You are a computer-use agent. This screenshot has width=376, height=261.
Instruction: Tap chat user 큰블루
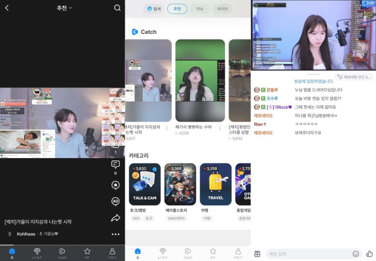tap(272, 90)
